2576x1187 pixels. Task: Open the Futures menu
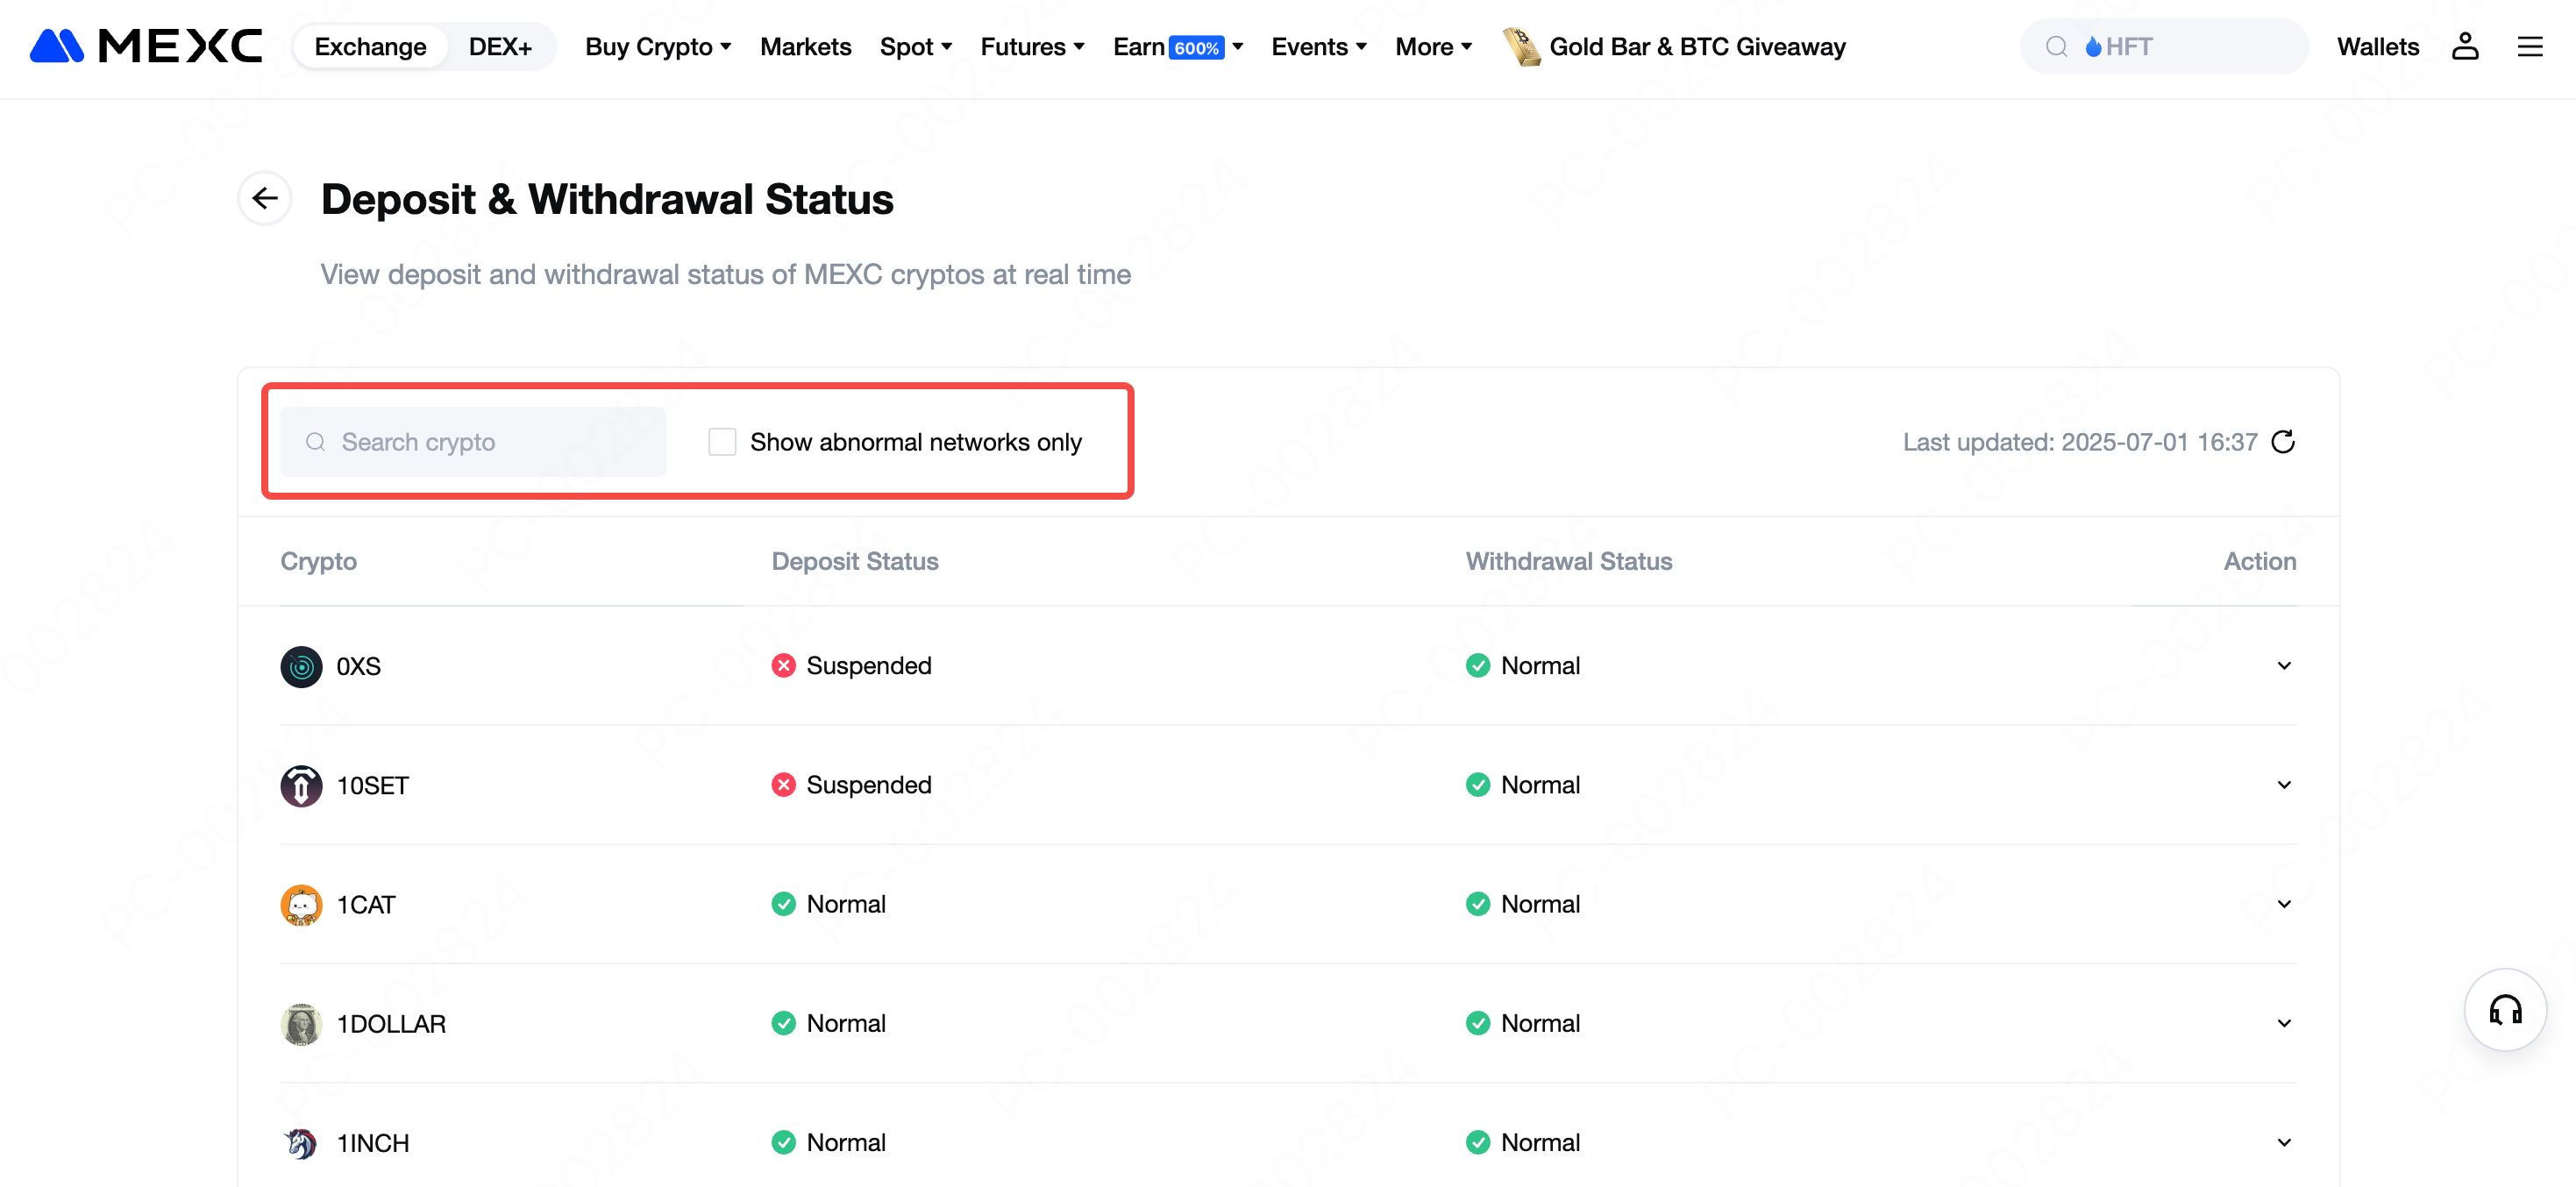(x=1032, y=47)
